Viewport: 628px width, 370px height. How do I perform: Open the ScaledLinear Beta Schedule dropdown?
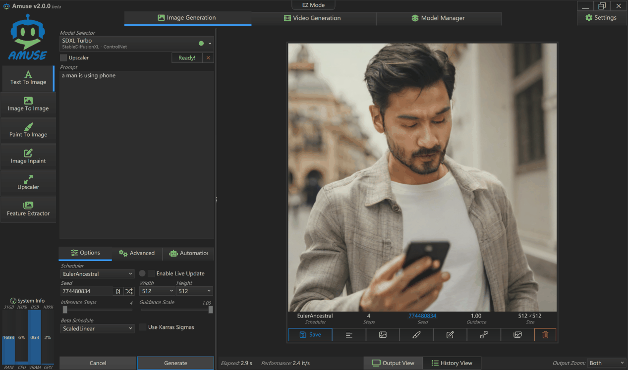(97, 328)
